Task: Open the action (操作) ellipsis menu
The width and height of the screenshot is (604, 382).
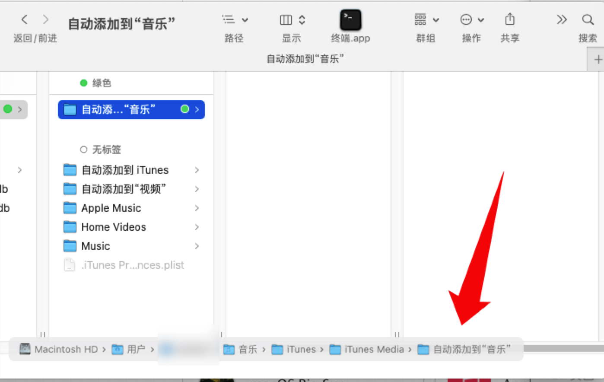Action: click(x=471, y=20)
